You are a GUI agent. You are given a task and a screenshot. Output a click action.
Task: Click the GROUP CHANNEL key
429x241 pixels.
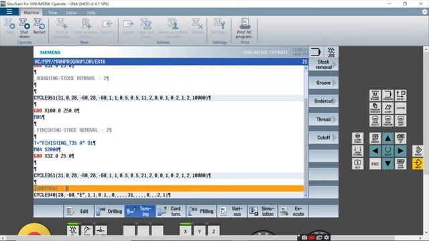357,151
